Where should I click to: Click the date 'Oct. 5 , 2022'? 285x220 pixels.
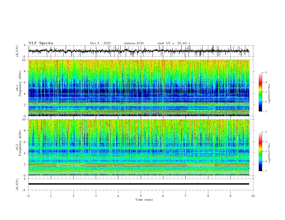pyautogui.click(x=100, y=43)
